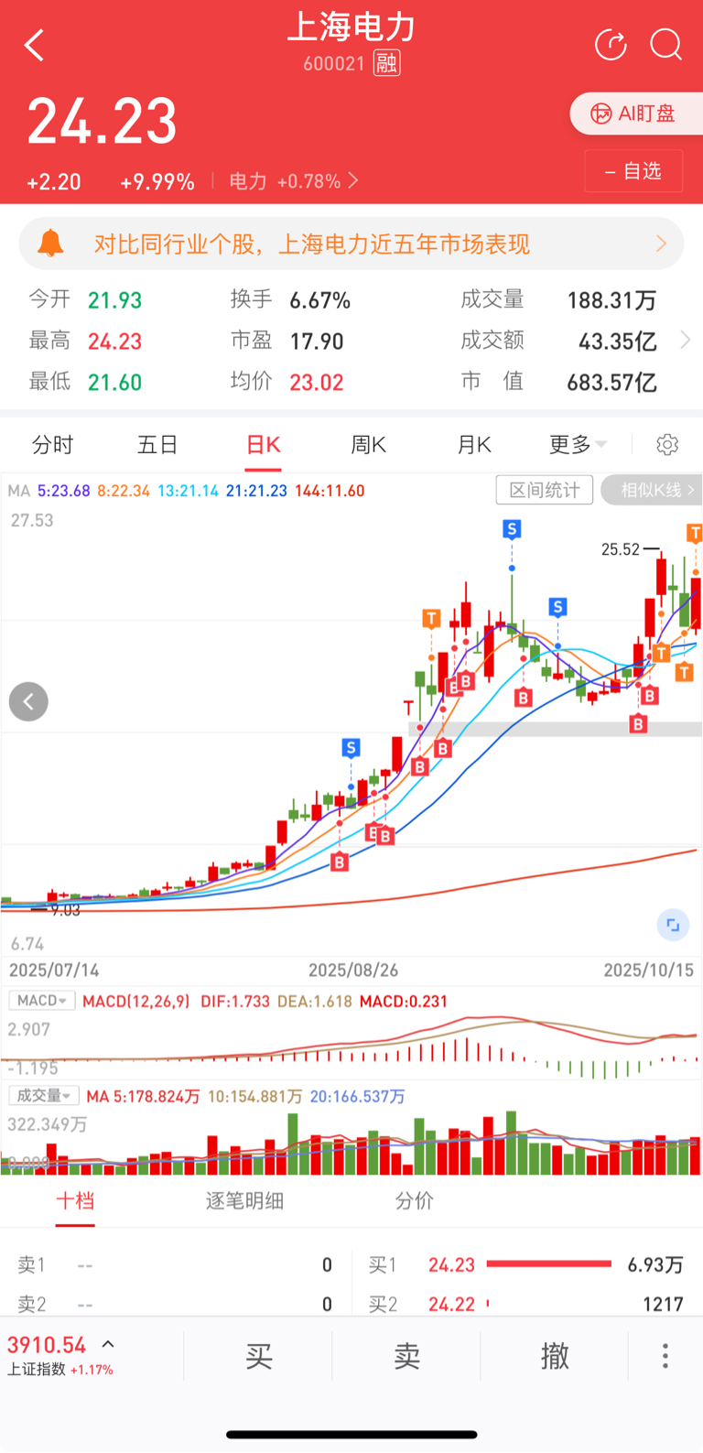Tap the 均价 23.02 value

(x=317, y=383)
